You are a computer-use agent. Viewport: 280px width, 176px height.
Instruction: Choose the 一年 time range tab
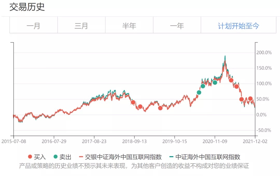point(177,26)
